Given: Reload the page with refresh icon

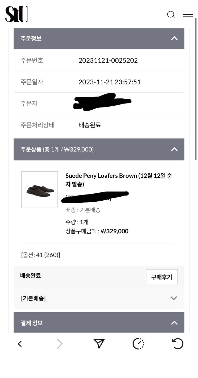Looking at the screenshot, I should [178, 344].
